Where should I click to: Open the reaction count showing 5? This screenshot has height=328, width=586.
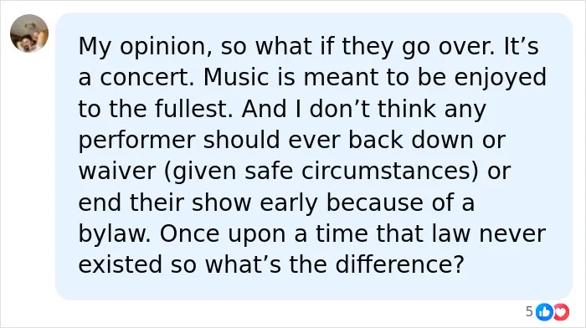529,311
